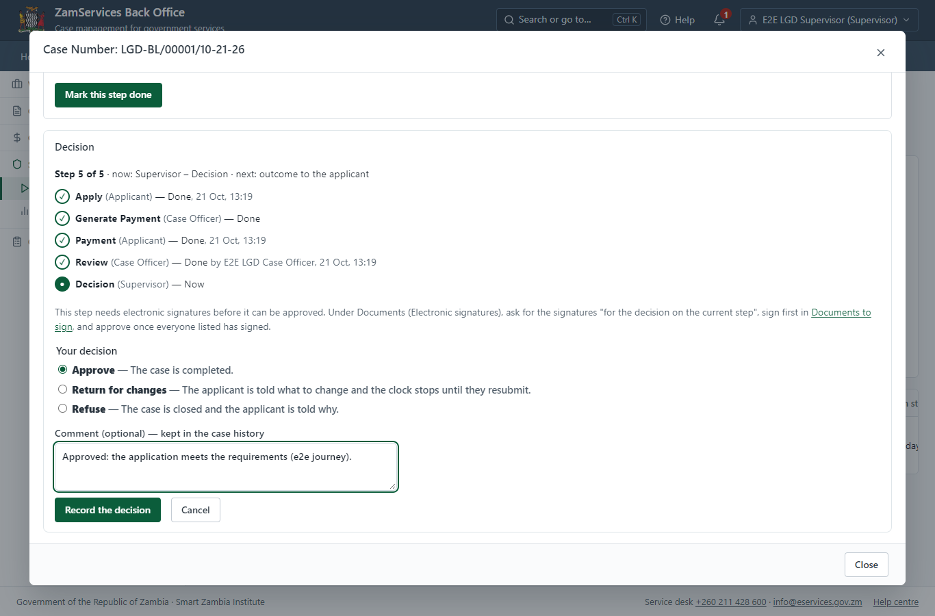Select the play triangle sidebar item
Image resolution: width=935 pixels, height=616 pixels.
coord(25,188)
